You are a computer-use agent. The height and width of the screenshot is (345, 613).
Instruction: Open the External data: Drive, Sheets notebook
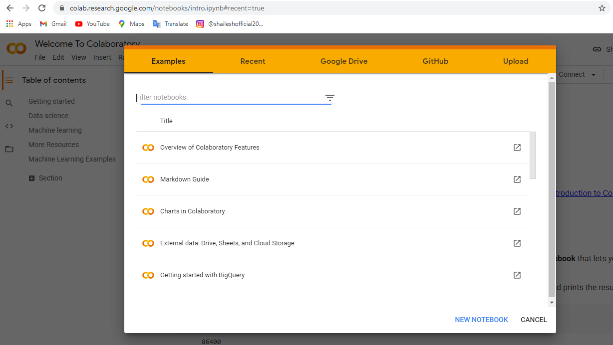pos(227,243)
